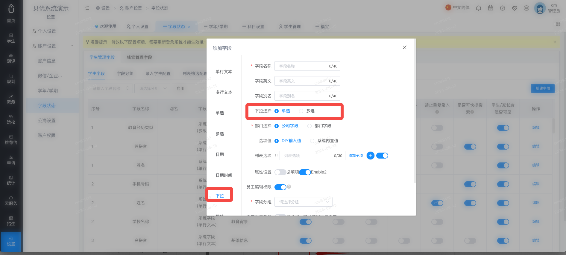Viewport: 566px width, 255px height.
Task: Click the help question mark icon
Action: 503,8
